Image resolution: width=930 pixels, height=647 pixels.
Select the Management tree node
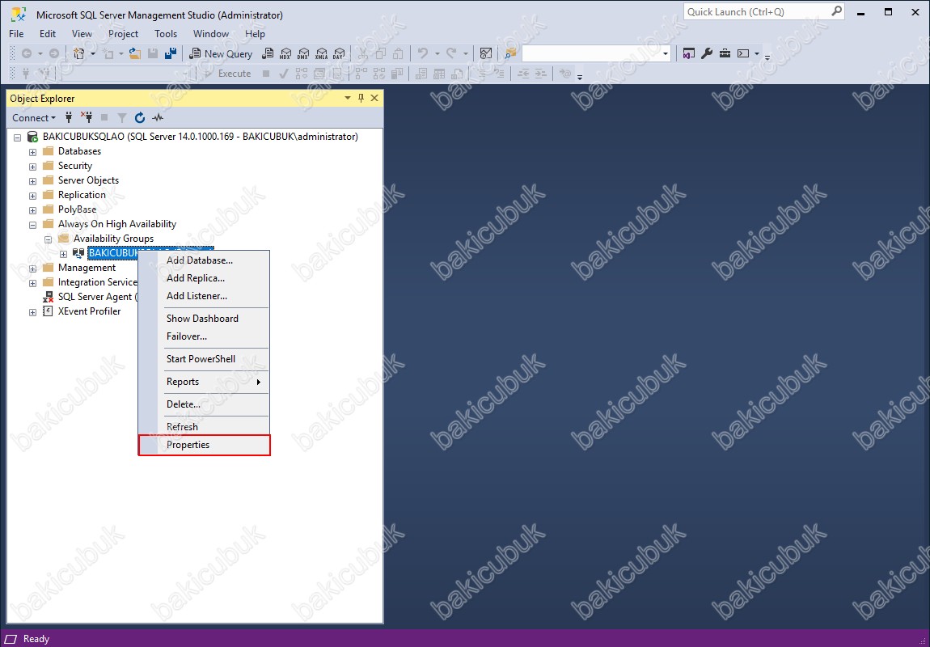click(x=87, y=268)
